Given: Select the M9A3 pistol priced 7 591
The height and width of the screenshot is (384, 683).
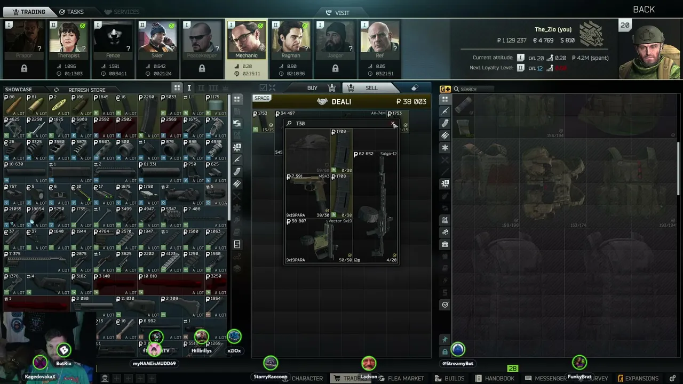Looking at the screenshot, I should point(308,195).
